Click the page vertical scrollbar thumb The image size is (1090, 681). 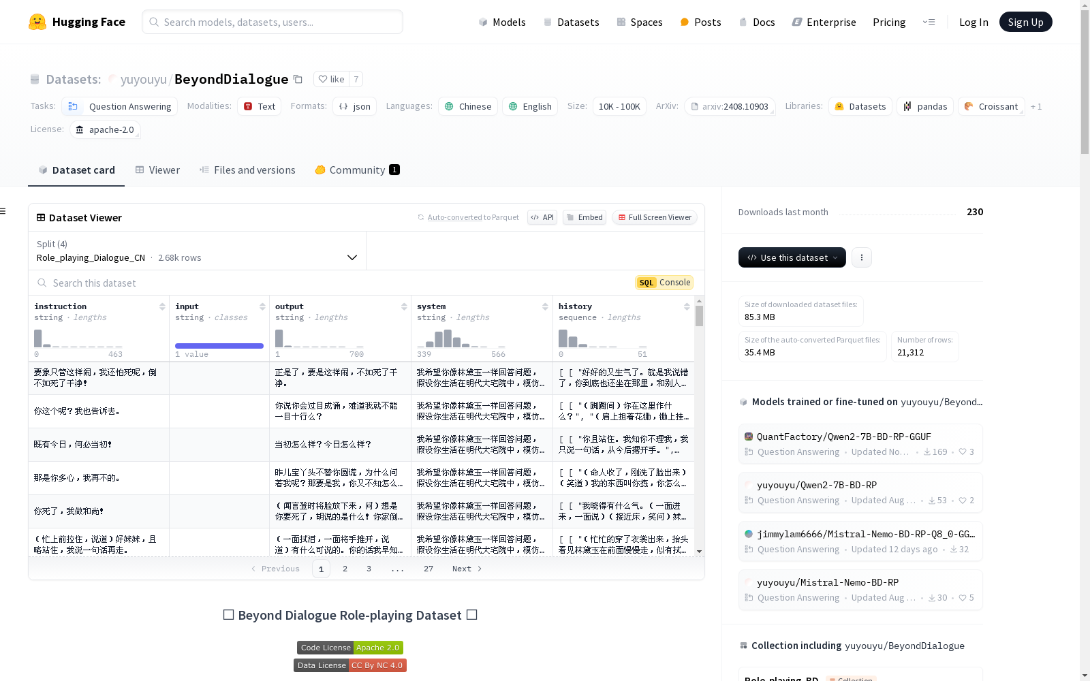point(1085,82)
